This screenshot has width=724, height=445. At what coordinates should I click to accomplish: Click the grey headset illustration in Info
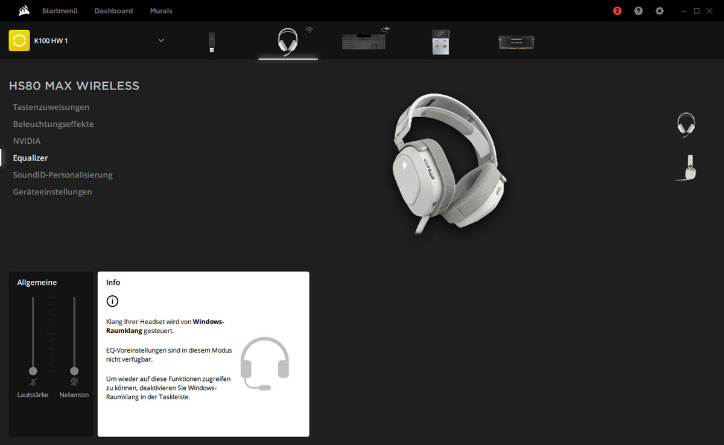click(265, 363)
